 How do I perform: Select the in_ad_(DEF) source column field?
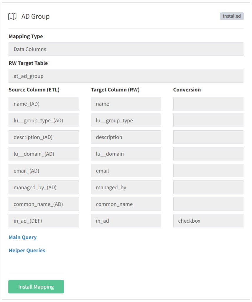click(x=44, y=221)
